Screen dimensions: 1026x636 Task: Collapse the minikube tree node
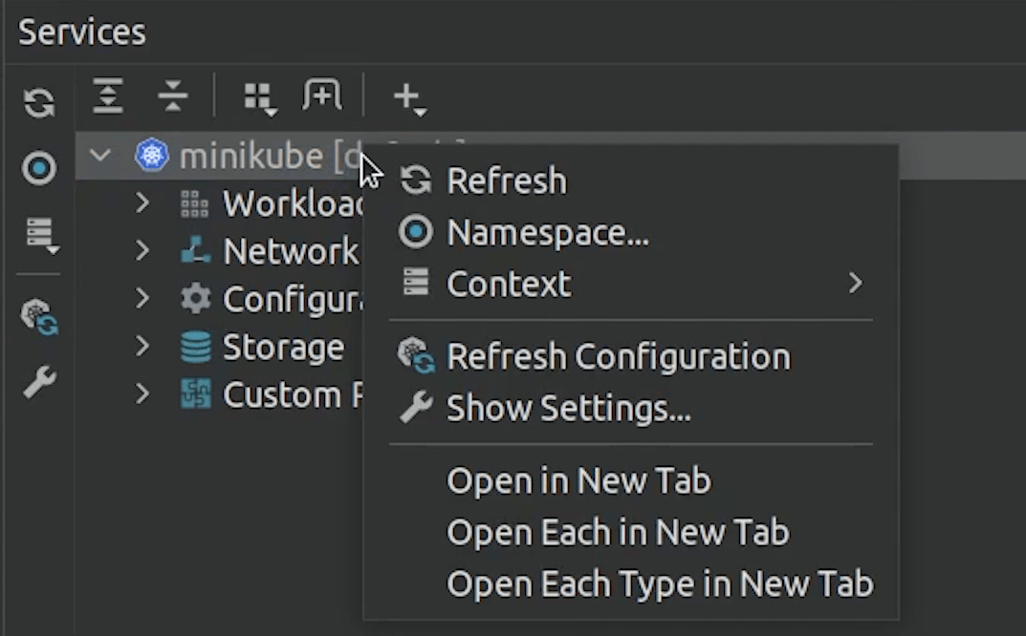pyautogui.click(x=100, y=155)
